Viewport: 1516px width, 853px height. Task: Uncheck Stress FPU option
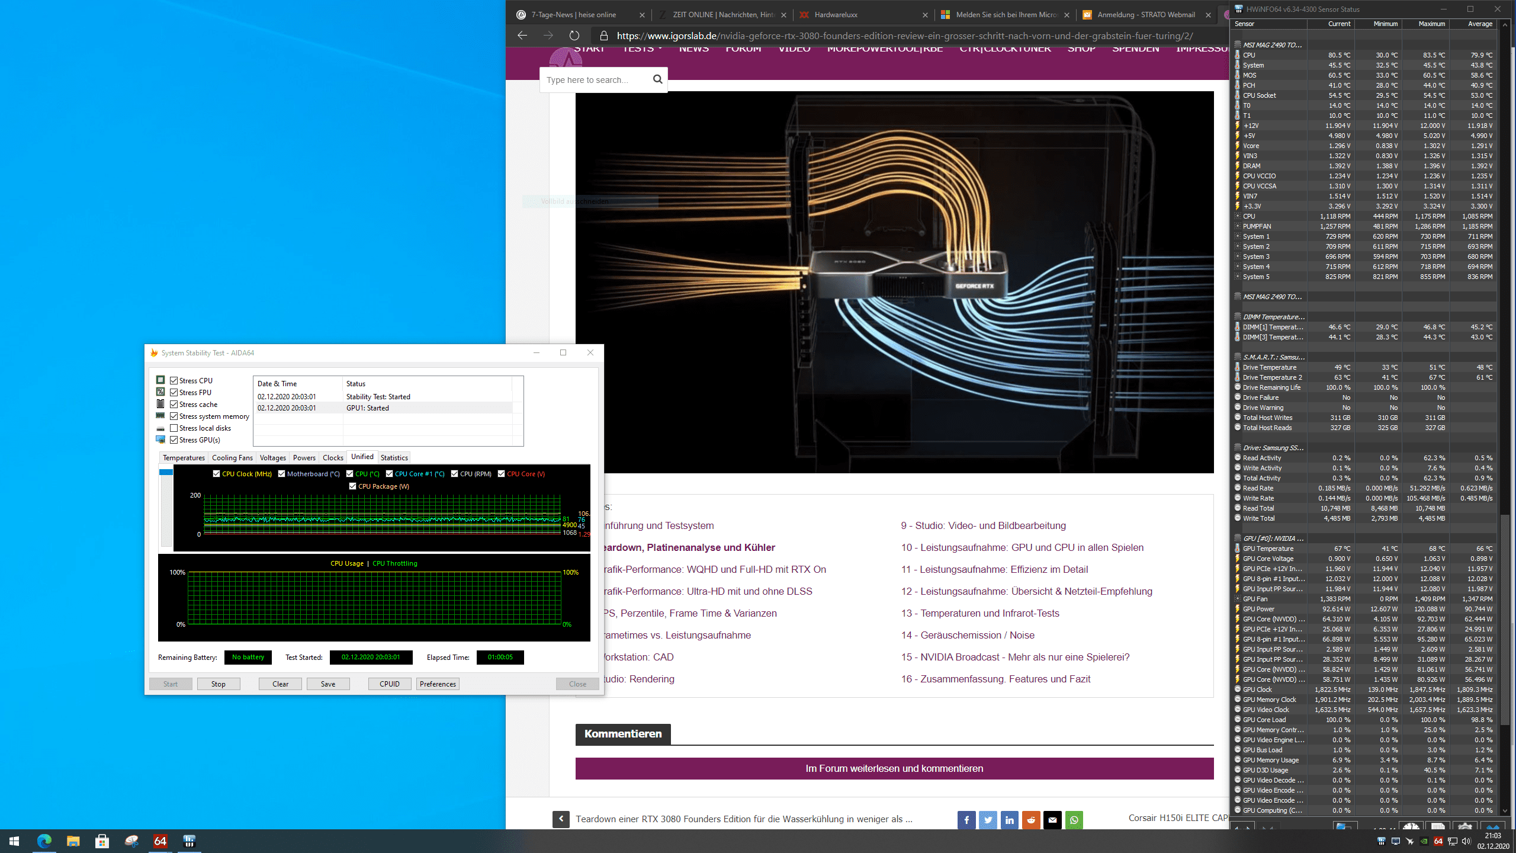click(174, 393)
